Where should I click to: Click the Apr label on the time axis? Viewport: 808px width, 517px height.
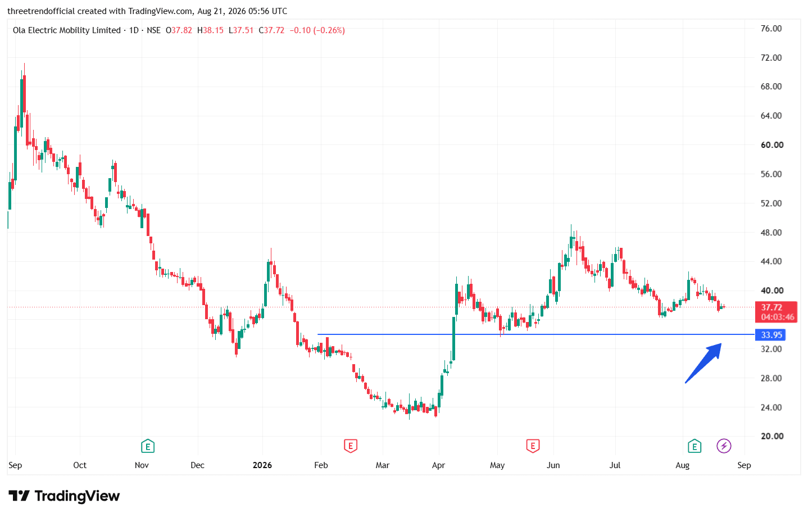pyautogui.click(x=438, y=465)
